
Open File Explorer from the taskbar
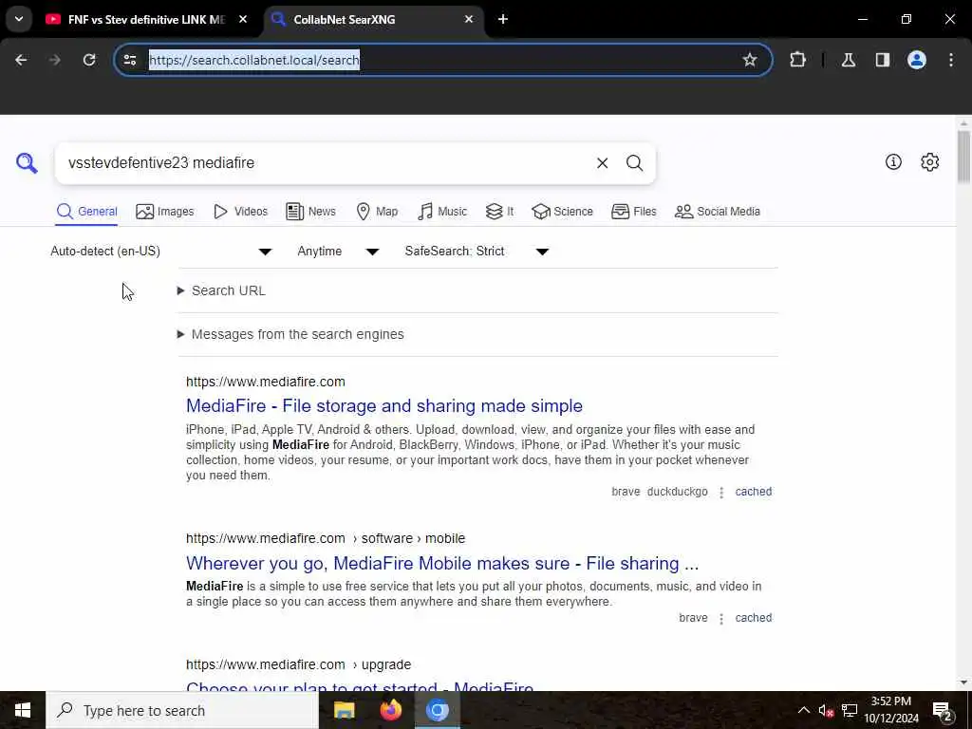344,710
